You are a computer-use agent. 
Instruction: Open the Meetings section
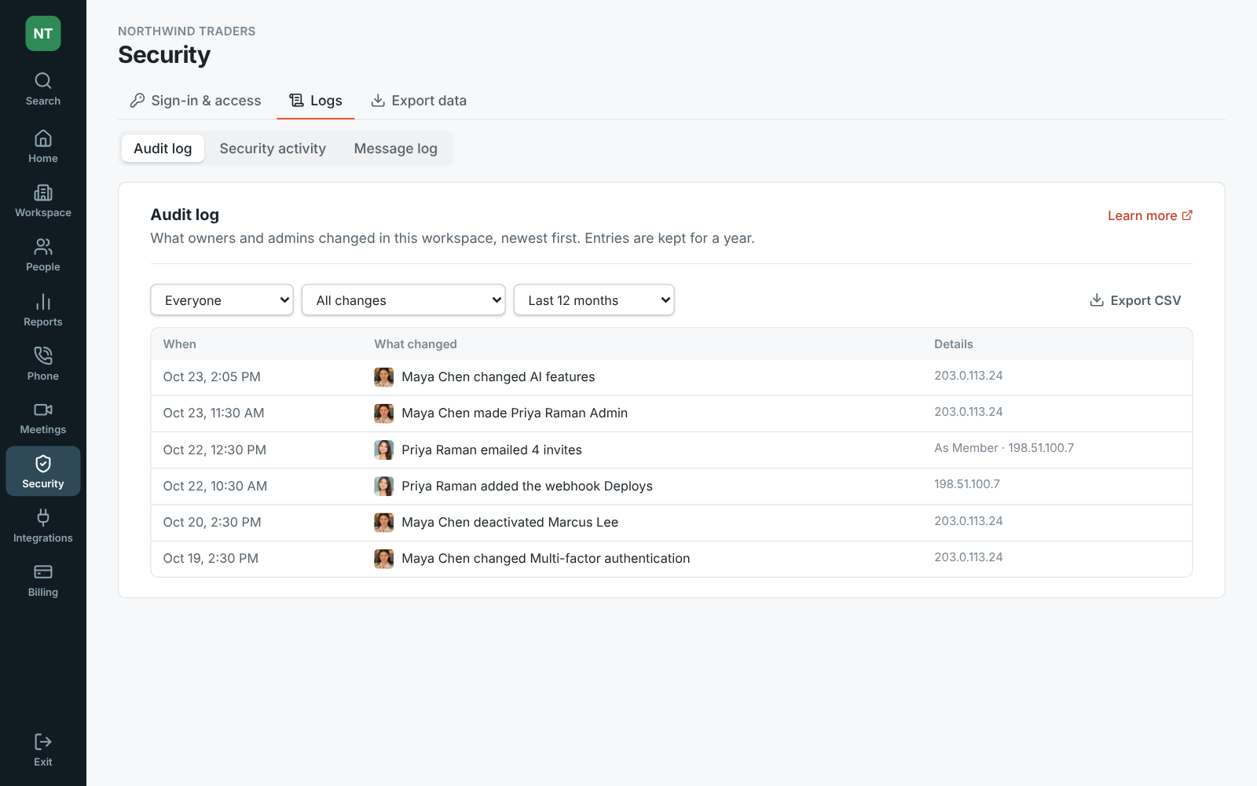(x=43, y=418)
